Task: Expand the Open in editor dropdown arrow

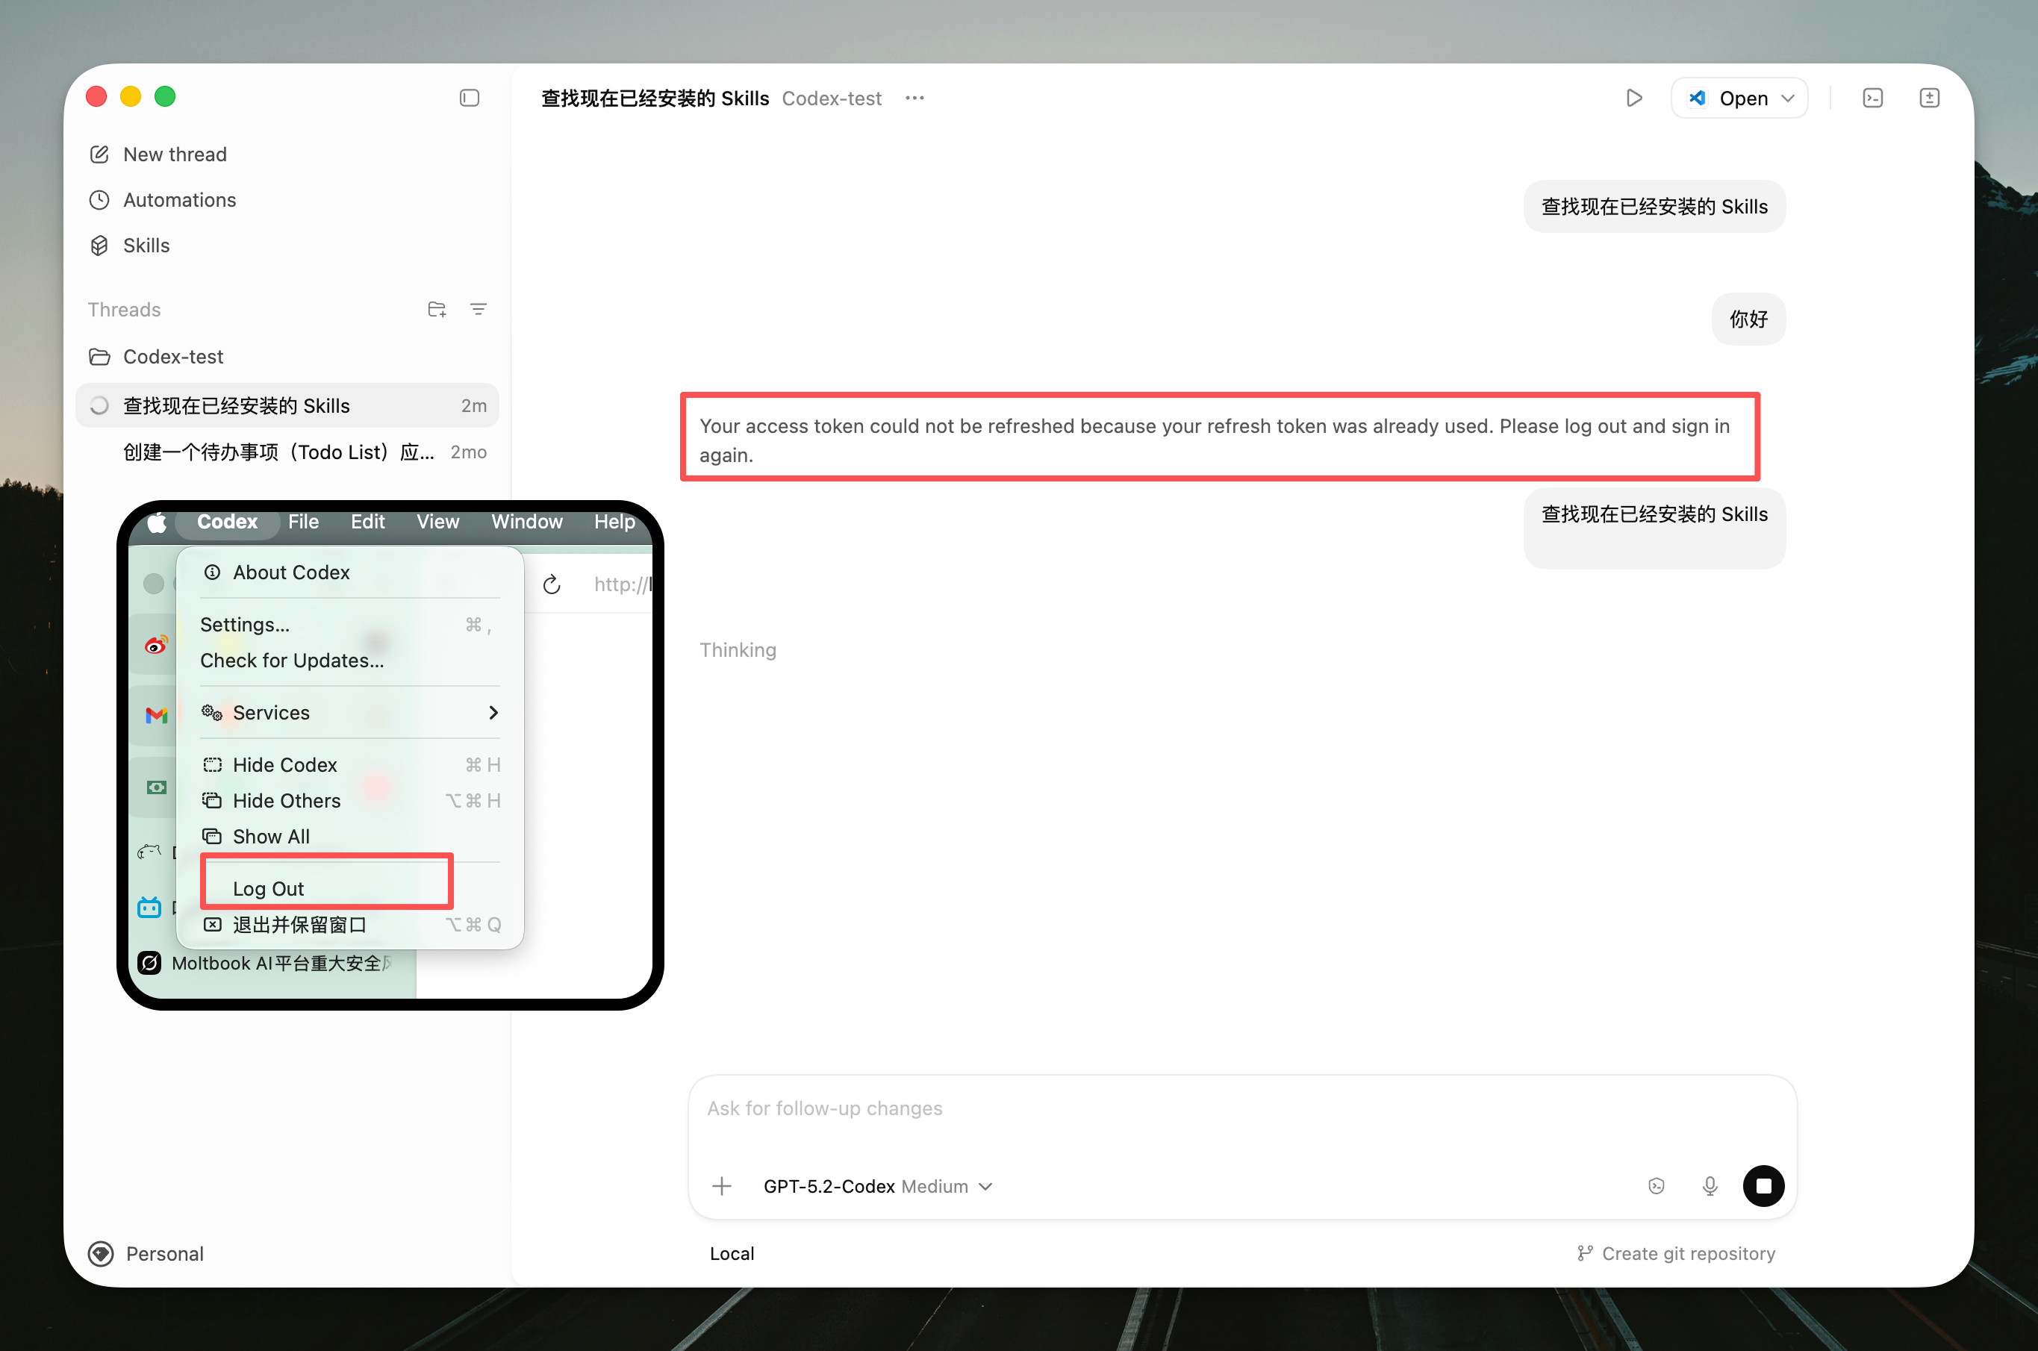Action: pos(1788,99)
